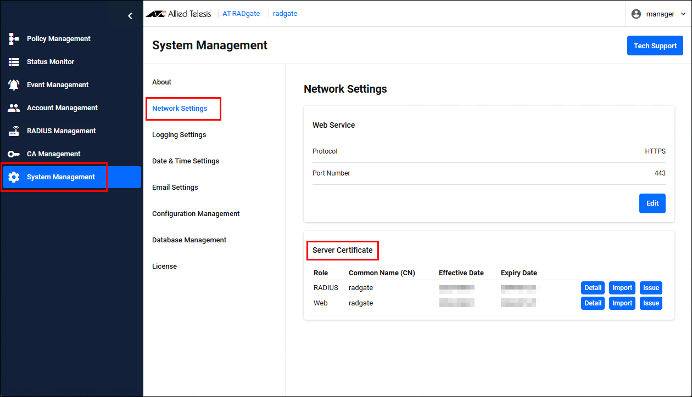Click the Account Management people icon

coord(14,108)
